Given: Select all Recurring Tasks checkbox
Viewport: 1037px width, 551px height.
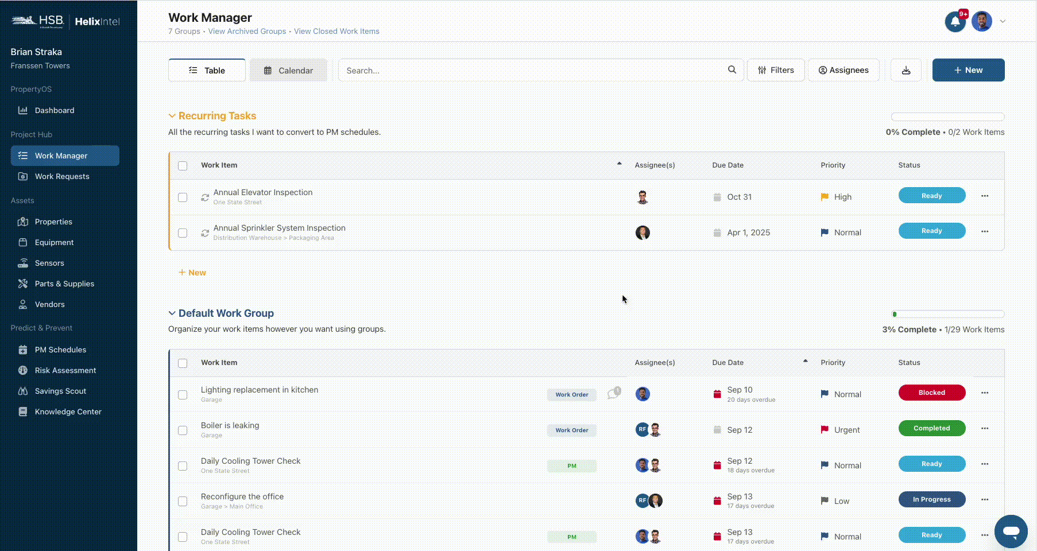Looking at the screenshot, I should coord(183,166).
